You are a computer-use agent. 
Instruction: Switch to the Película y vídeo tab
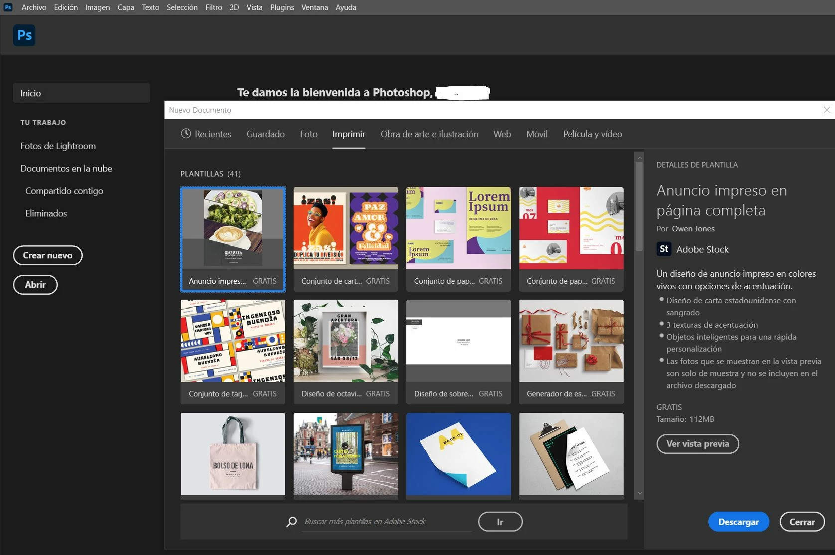[x=592, y=134]
